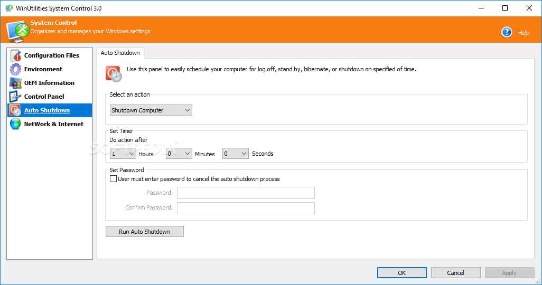Open the Help link

(524, 33)
